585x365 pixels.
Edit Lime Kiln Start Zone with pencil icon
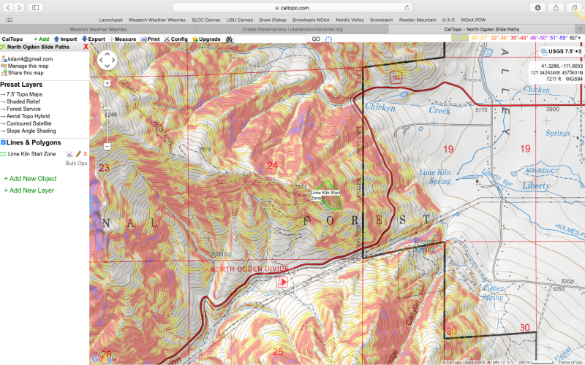78,154
